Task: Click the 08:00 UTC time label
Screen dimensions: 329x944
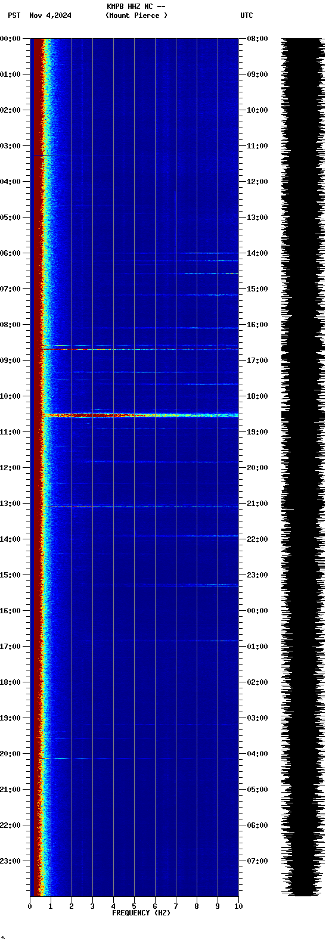Action: 257,39
